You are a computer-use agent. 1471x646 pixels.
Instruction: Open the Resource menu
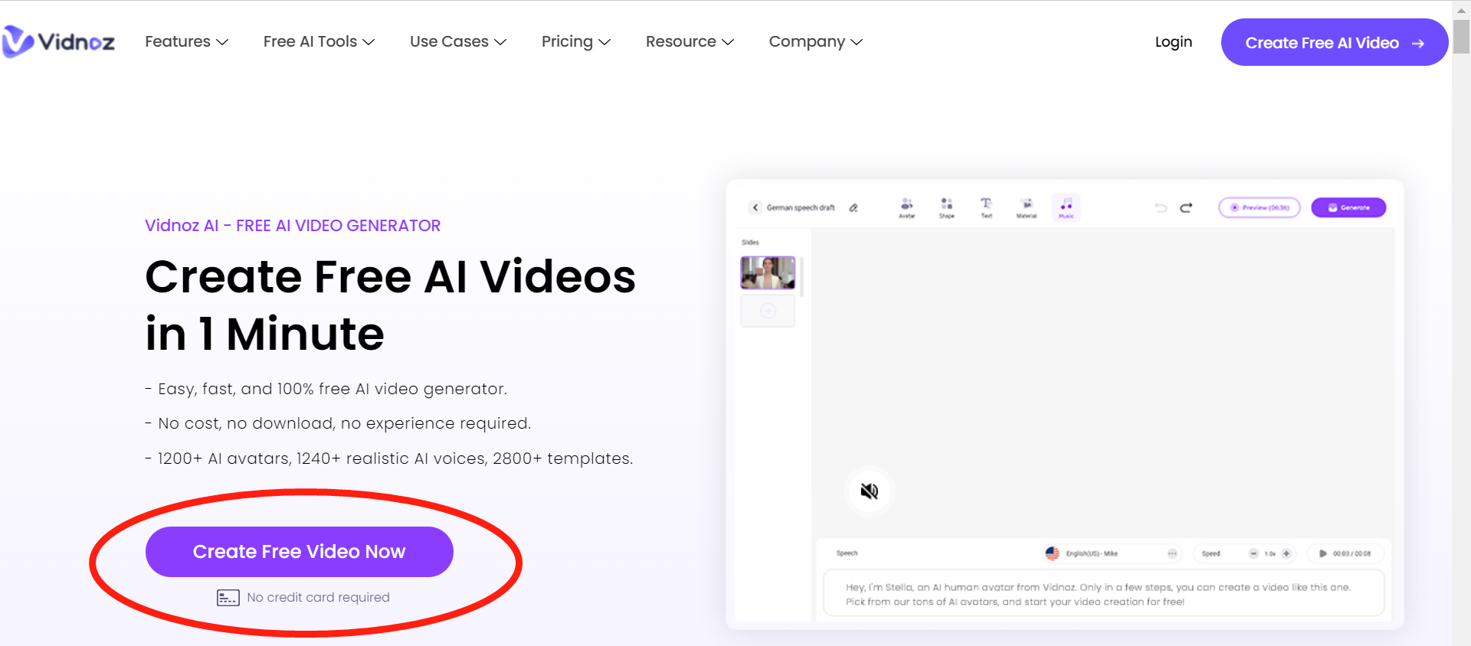click(x=690, y=41)
